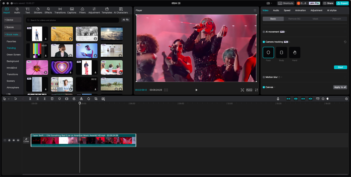The height and width of the screenshot is (177, 351).
Task: Expand the Canvas options arrow
Action: click(275, 87)
